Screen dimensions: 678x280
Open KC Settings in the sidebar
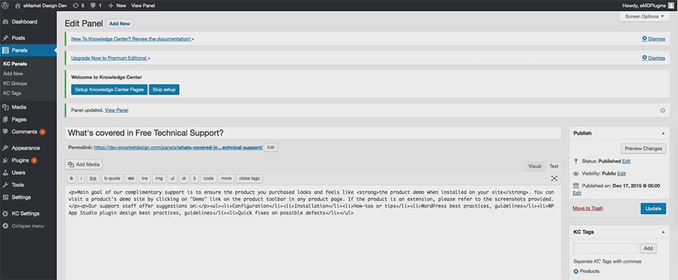coord(26,214)
